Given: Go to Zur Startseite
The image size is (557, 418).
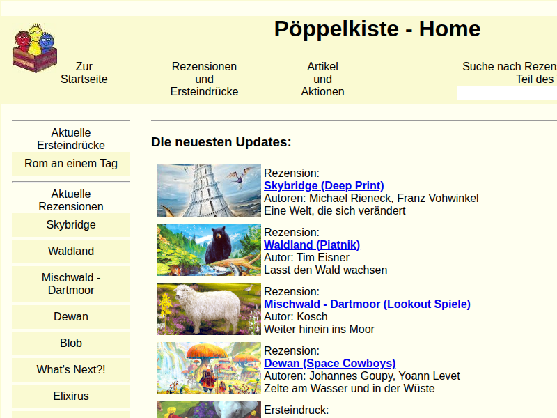Looking at the screenshot, I should coord(84,73).
